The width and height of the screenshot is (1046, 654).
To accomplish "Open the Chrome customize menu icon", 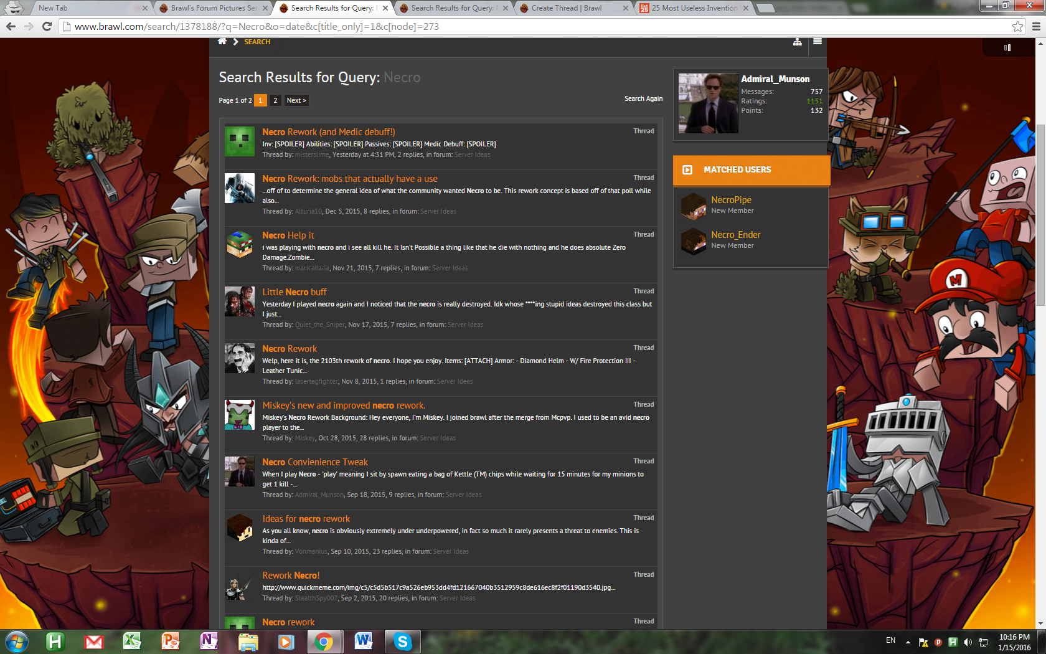I will (x=1036, y=27).
